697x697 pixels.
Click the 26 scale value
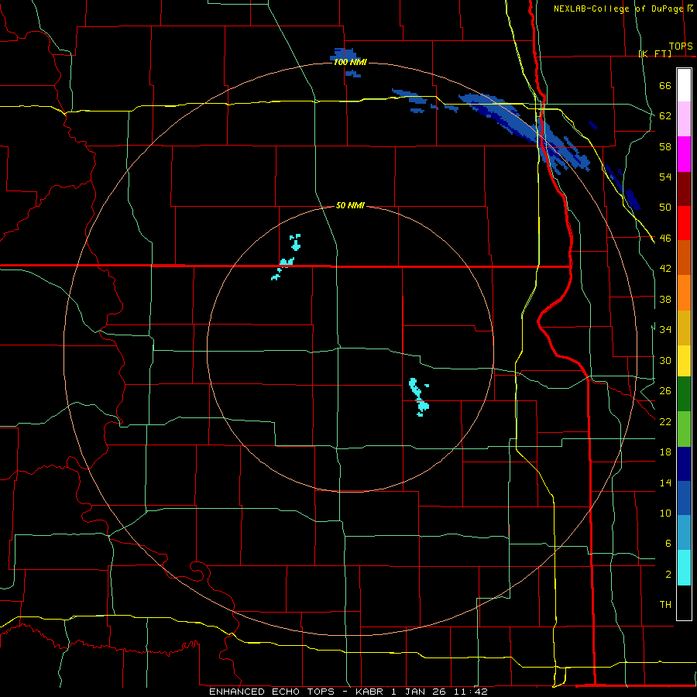pyautogui.click(x=665, y=391)
